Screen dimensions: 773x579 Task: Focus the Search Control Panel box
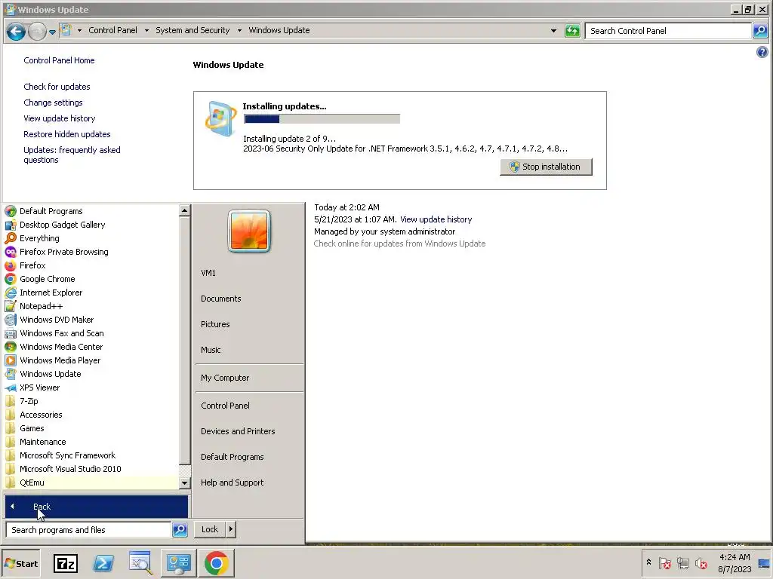pyautogui.click(x=668, y=31)
